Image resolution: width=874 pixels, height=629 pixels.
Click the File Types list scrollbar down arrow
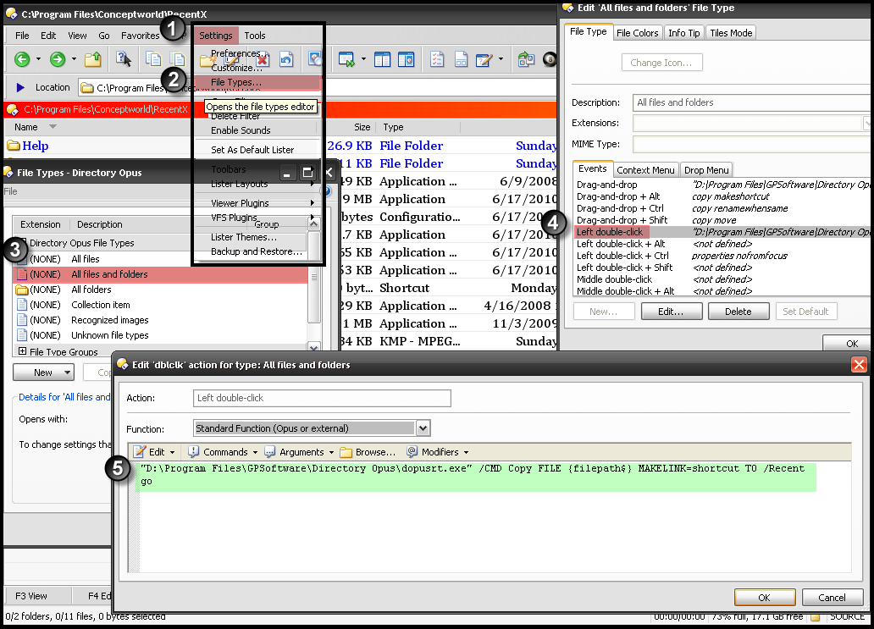pyautogui.click(x=314, y=348)
